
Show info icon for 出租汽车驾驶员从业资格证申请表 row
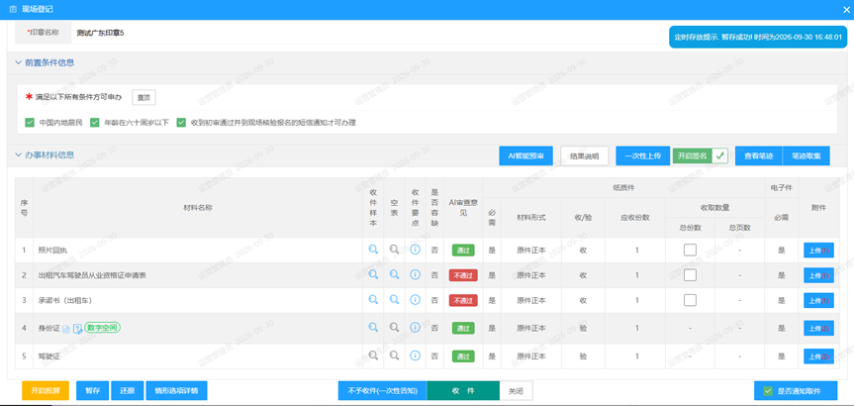point(415,274)
